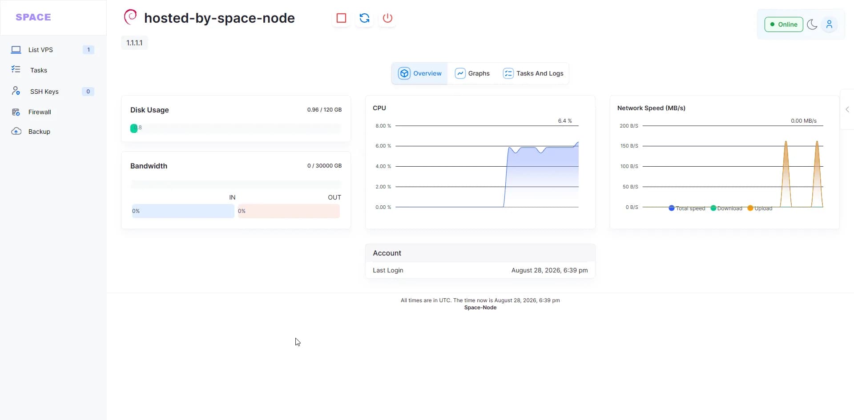Open the user profile icon
Viewport: 854px width, 420px height.
[x=829, y=24]
